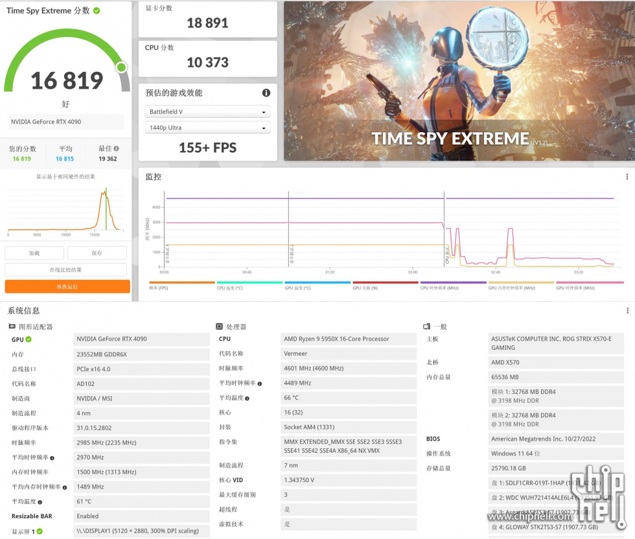Toggle the GPU 时钟频率 (MHz) chart legend

(589, 286)
